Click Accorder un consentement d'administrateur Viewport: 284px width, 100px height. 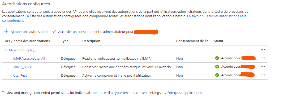pyautogui.click(x=96, y=32)
